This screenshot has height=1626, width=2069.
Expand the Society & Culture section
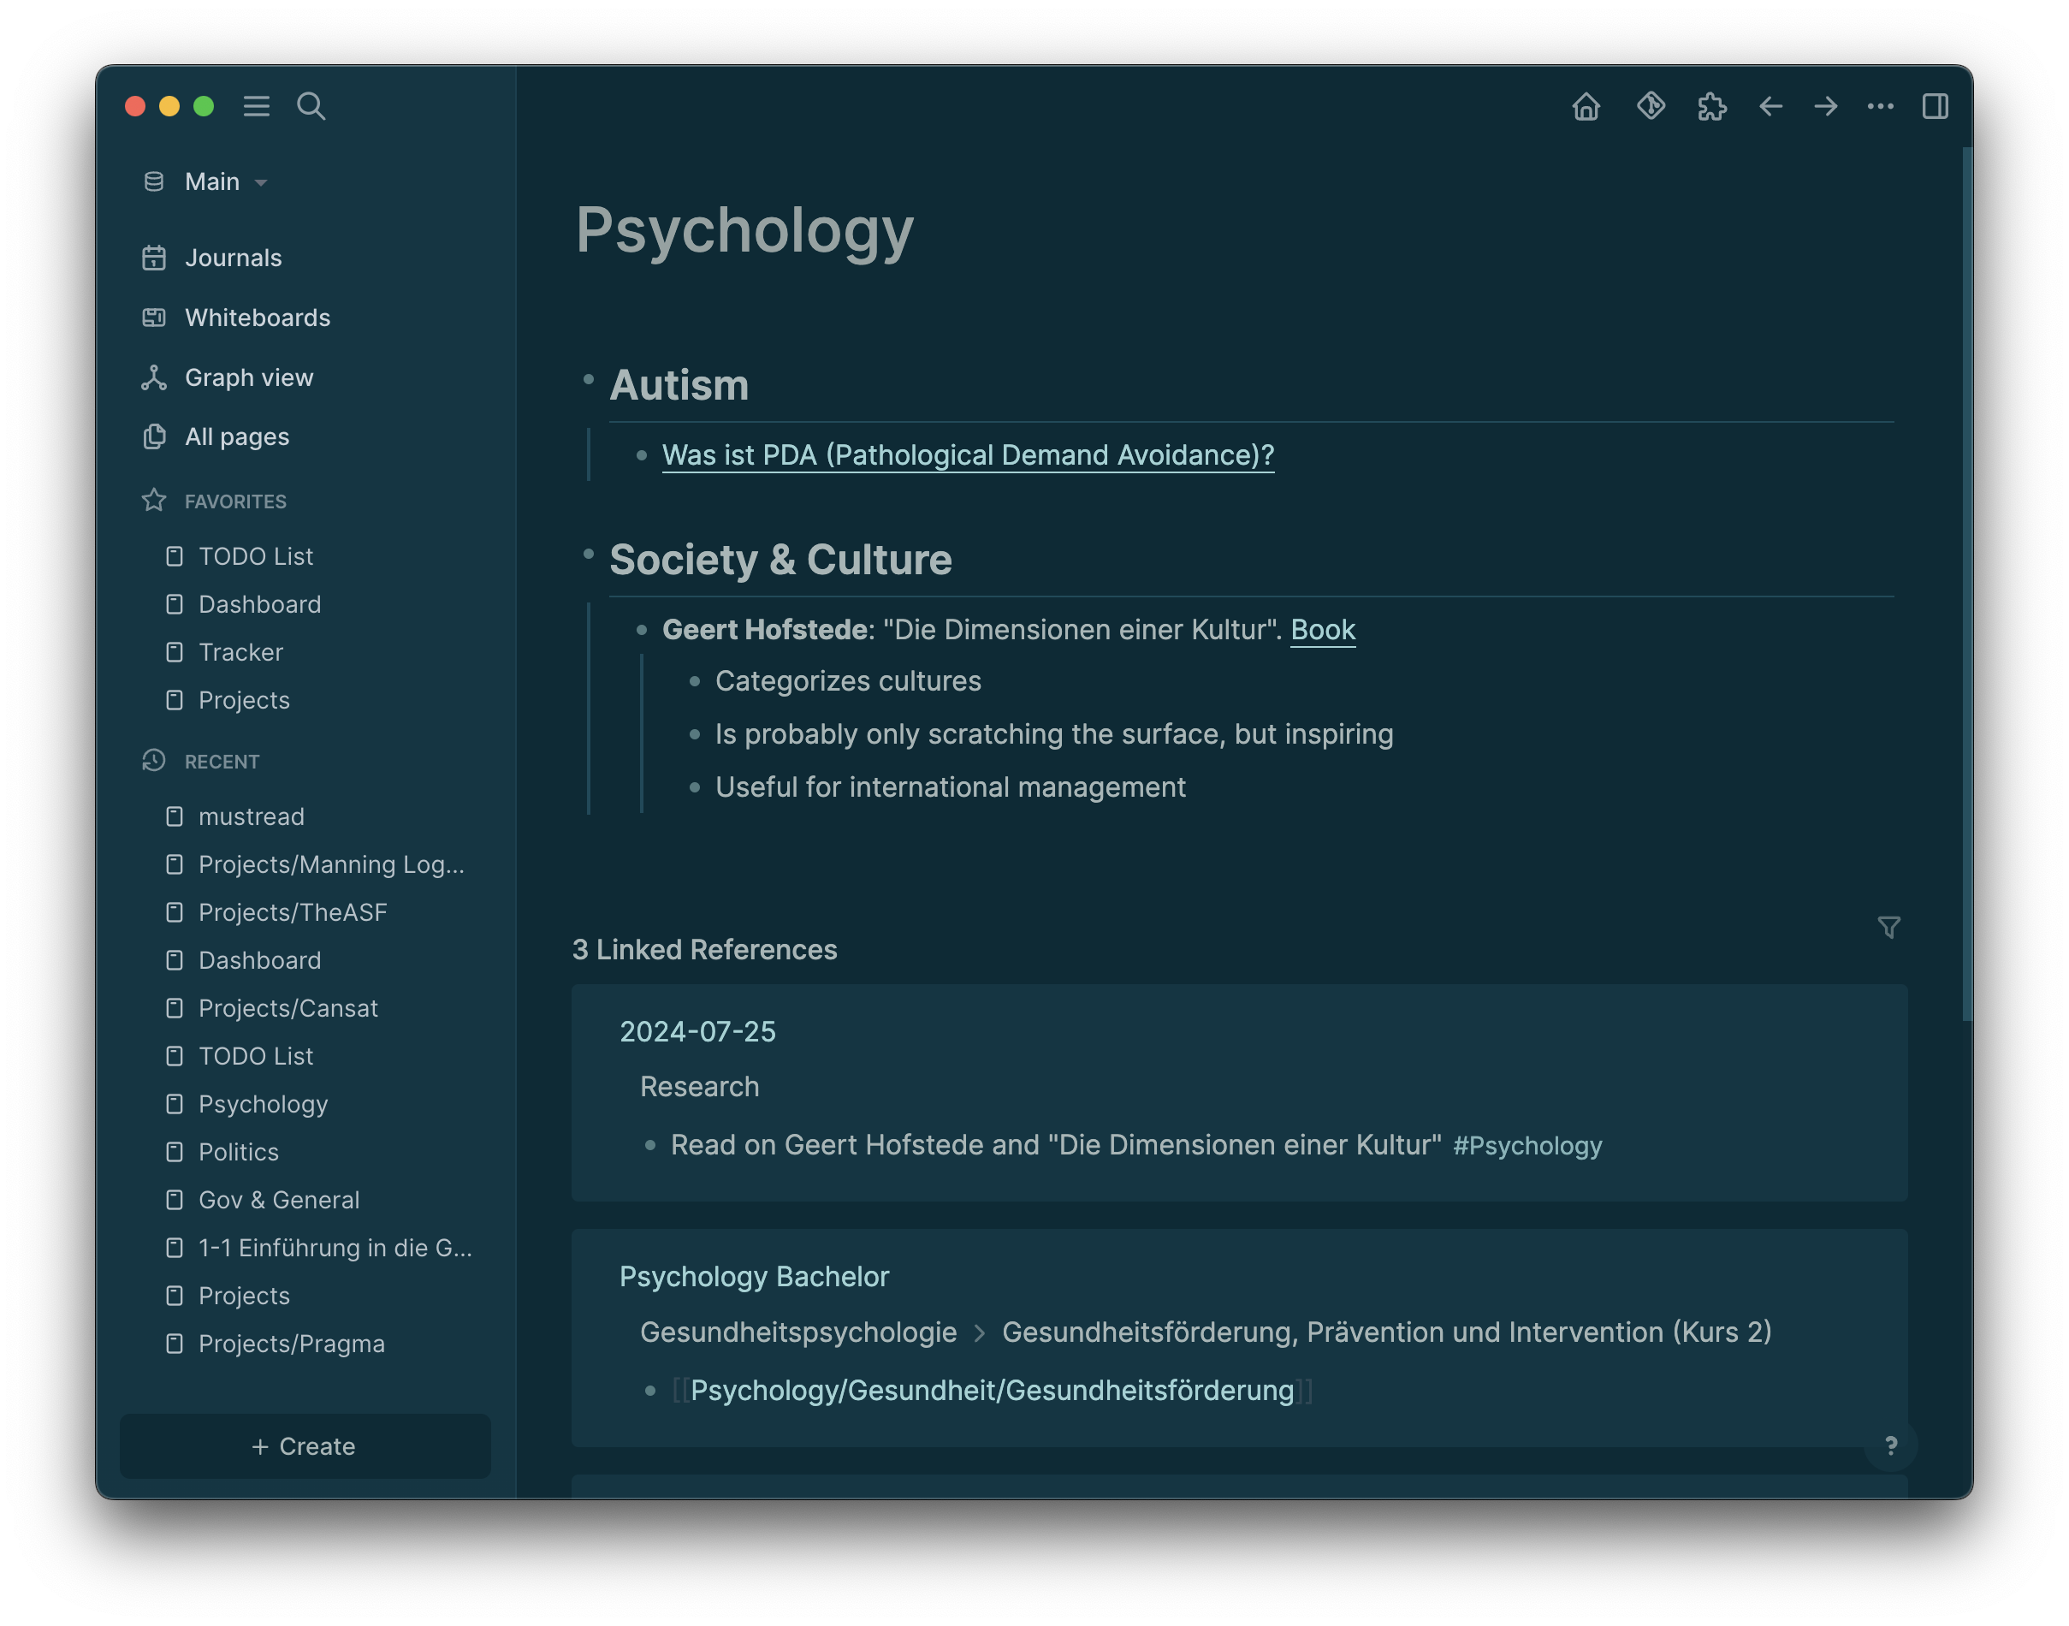(590, 556)
